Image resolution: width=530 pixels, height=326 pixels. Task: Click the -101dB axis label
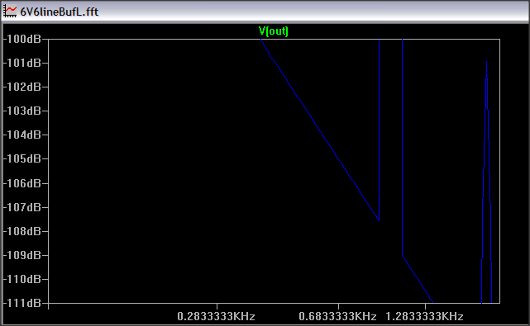click(x=22, y=63)
